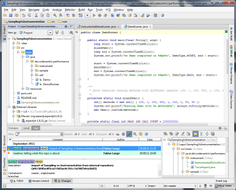Open the View as Project dropdown
Viewport: 236px width, 190px height.
[x=50, y=32]
